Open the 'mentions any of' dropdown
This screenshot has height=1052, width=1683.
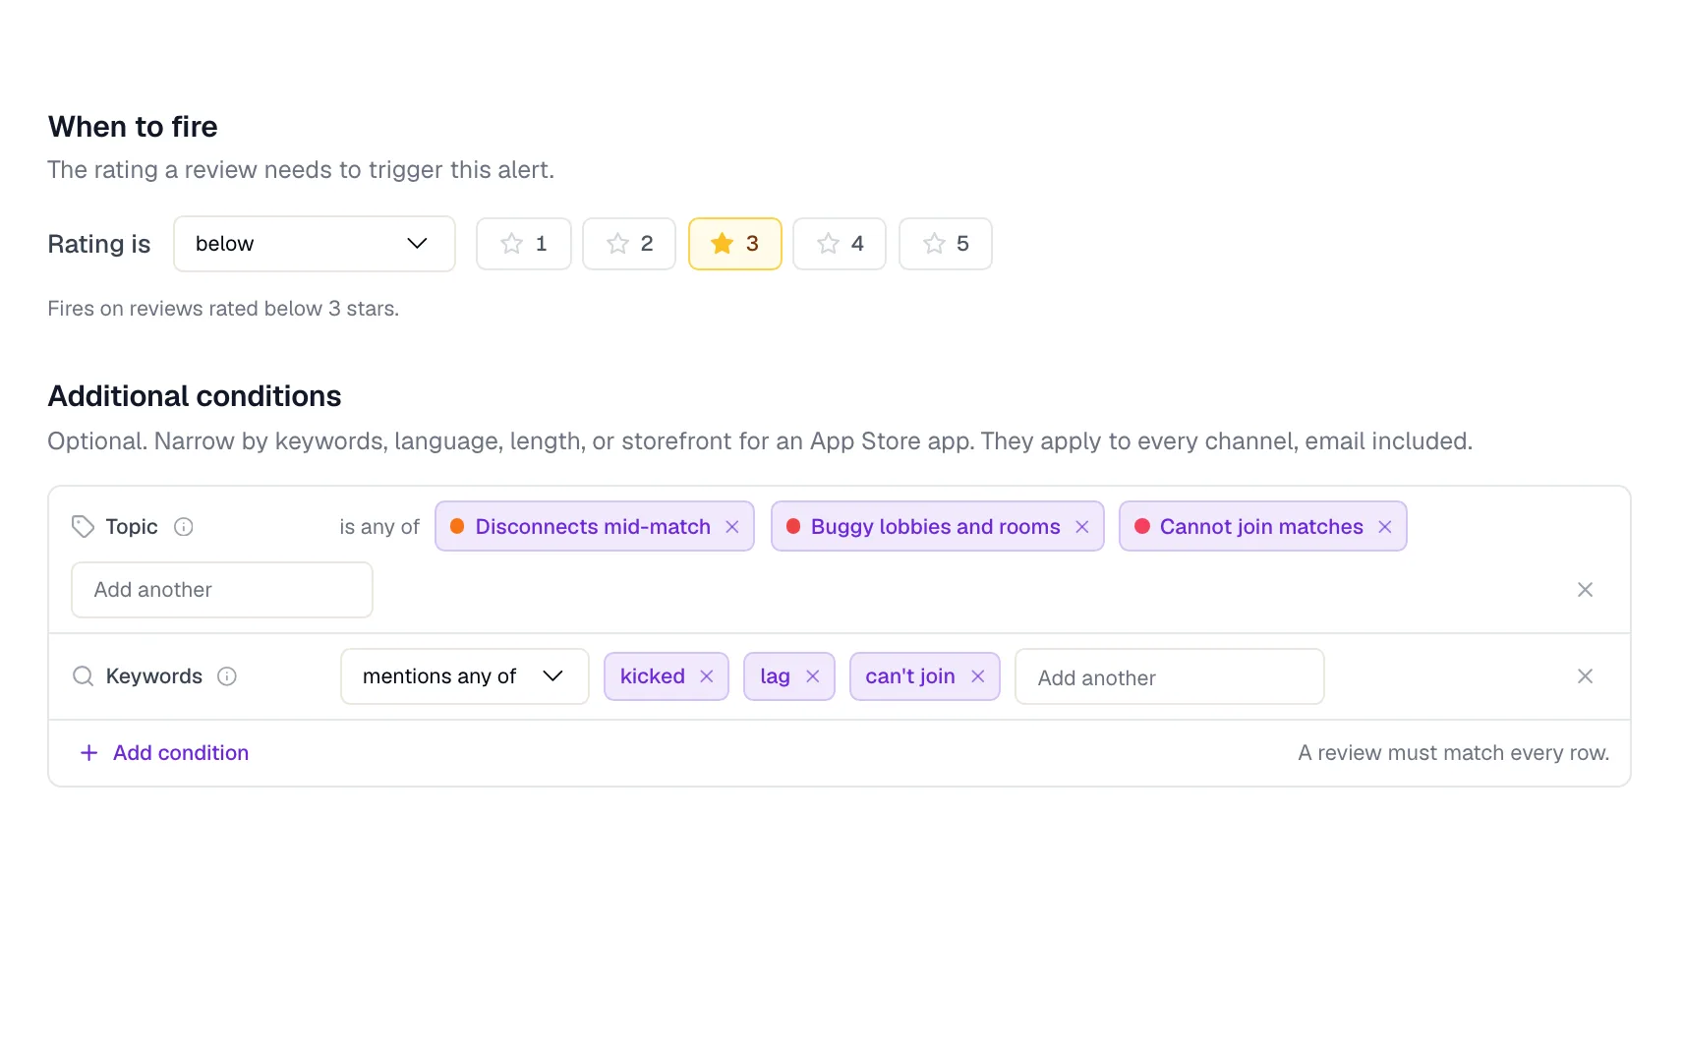(x=465, y=676)
